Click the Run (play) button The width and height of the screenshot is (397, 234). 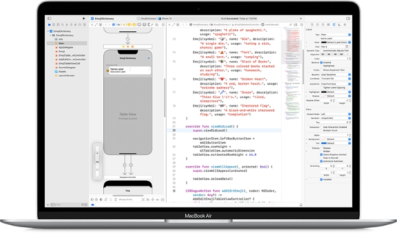(84, 18)
